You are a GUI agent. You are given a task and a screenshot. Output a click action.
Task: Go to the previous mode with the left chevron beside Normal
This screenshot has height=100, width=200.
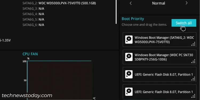click(x=131, y=3)
